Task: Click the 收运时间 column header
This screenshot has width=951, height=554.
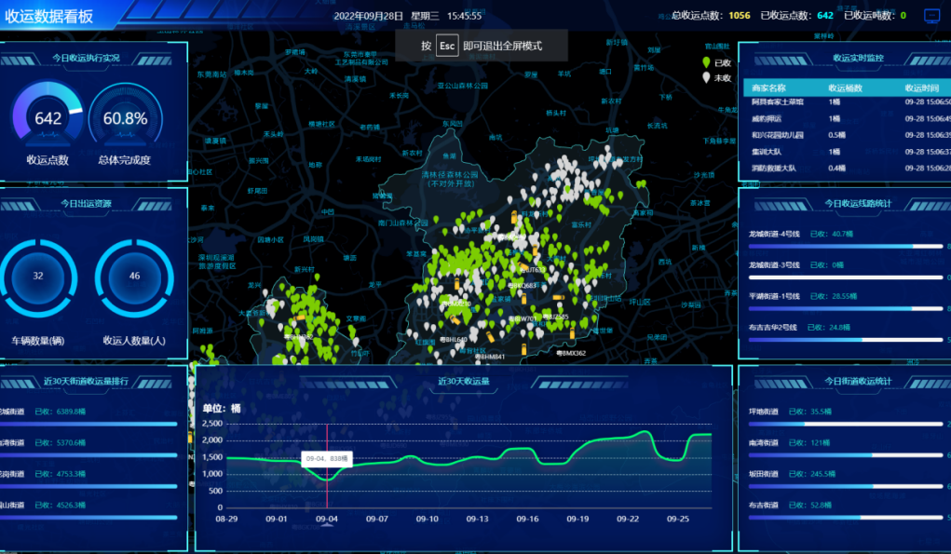Action: (x=922, y=88)
